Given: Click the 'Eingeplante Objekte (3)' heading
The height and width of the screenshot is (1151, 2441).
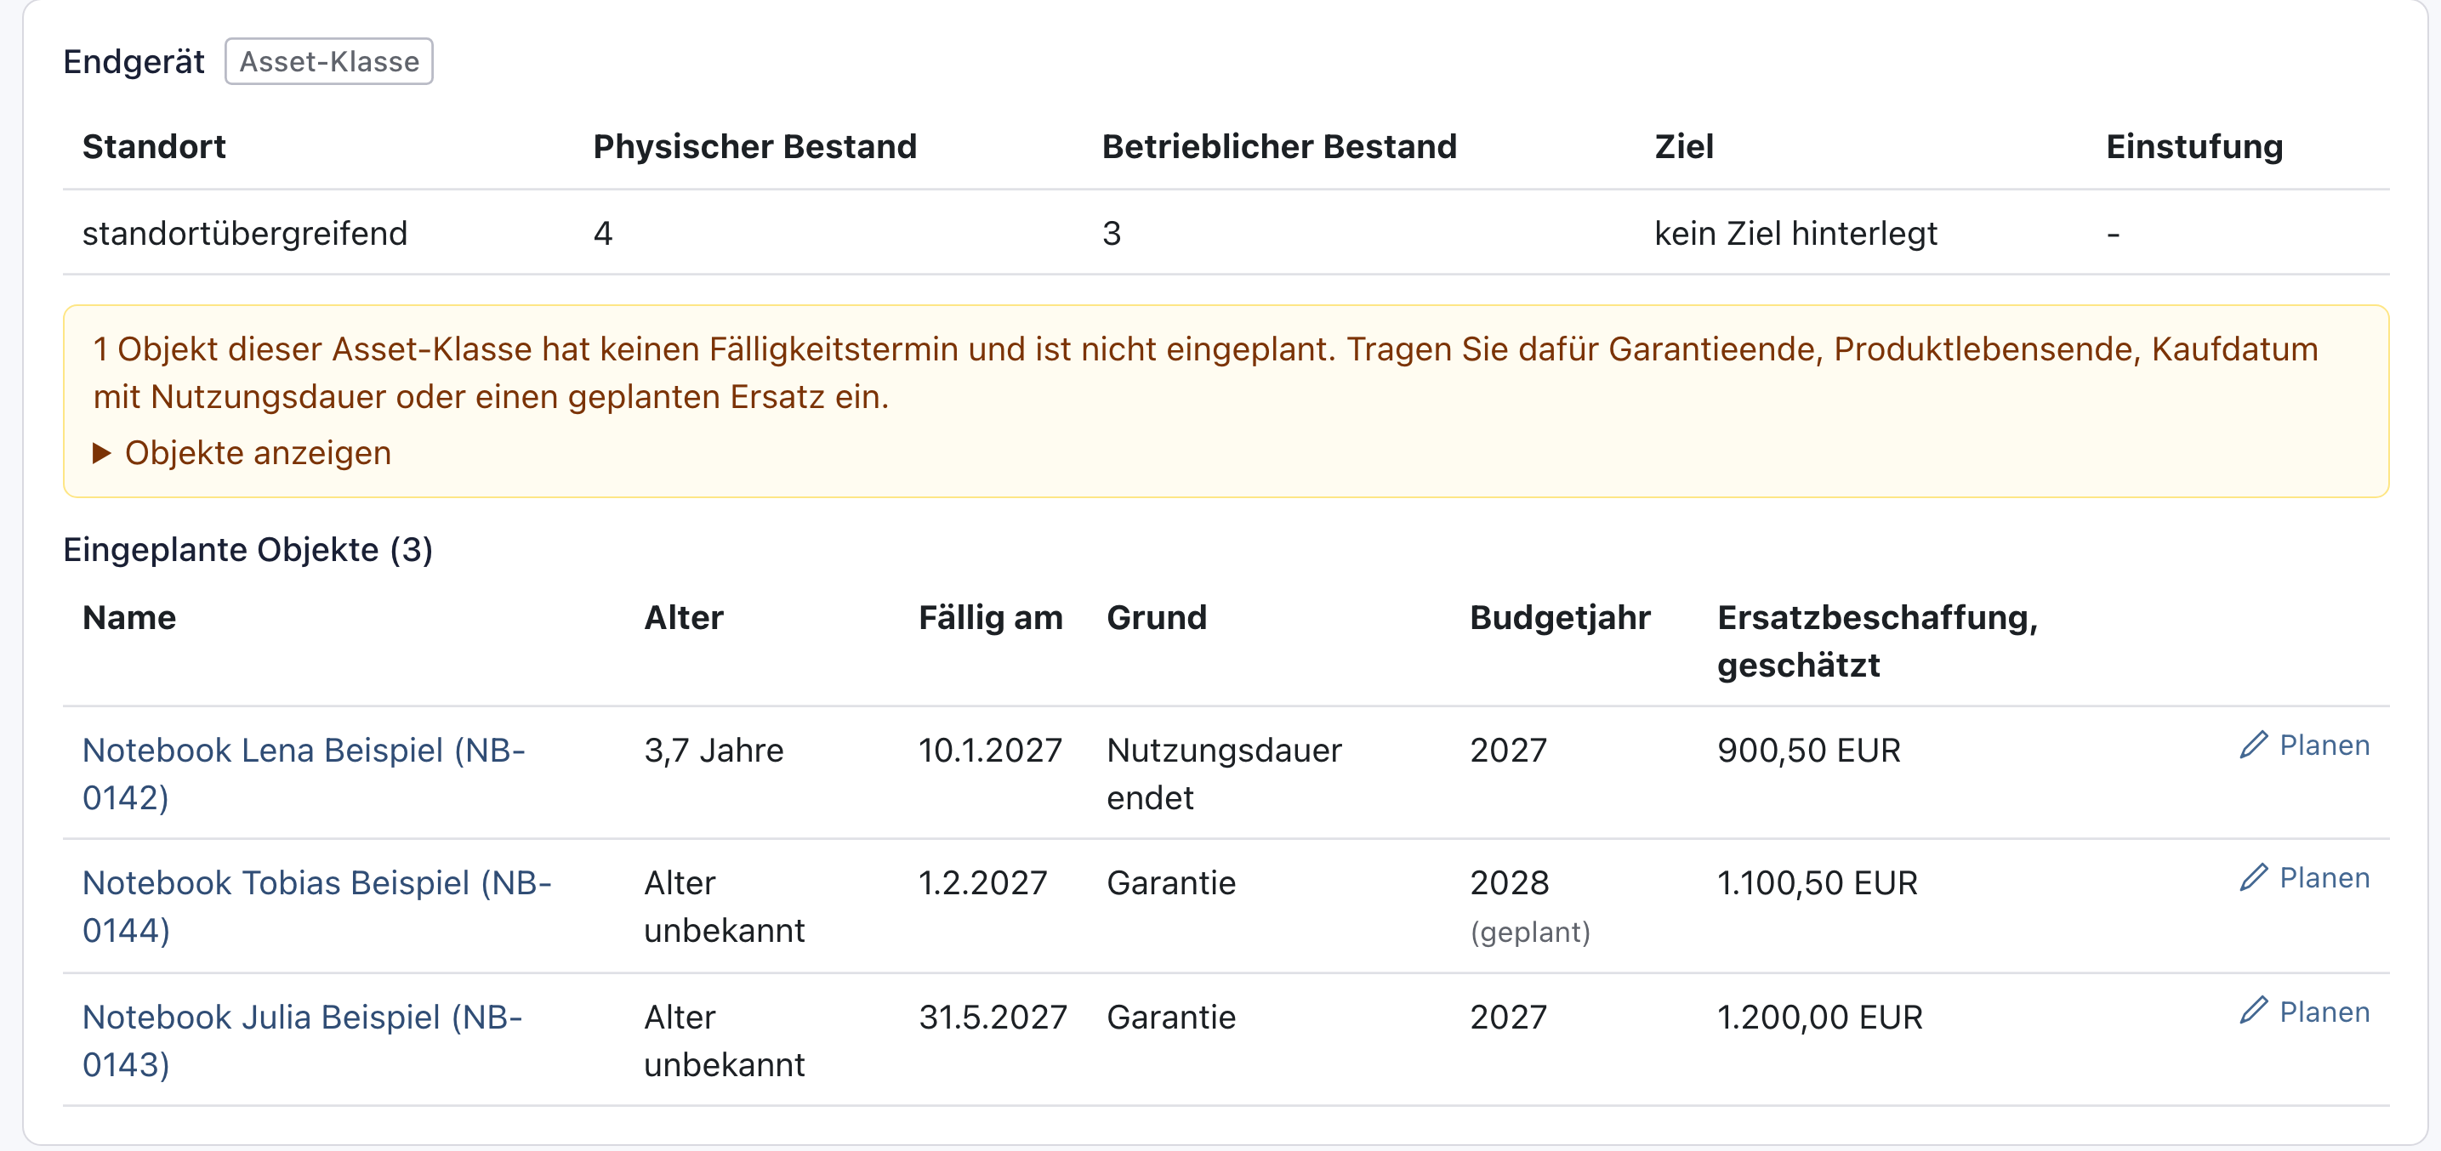Looking at the screenshot, I should 248,549.
